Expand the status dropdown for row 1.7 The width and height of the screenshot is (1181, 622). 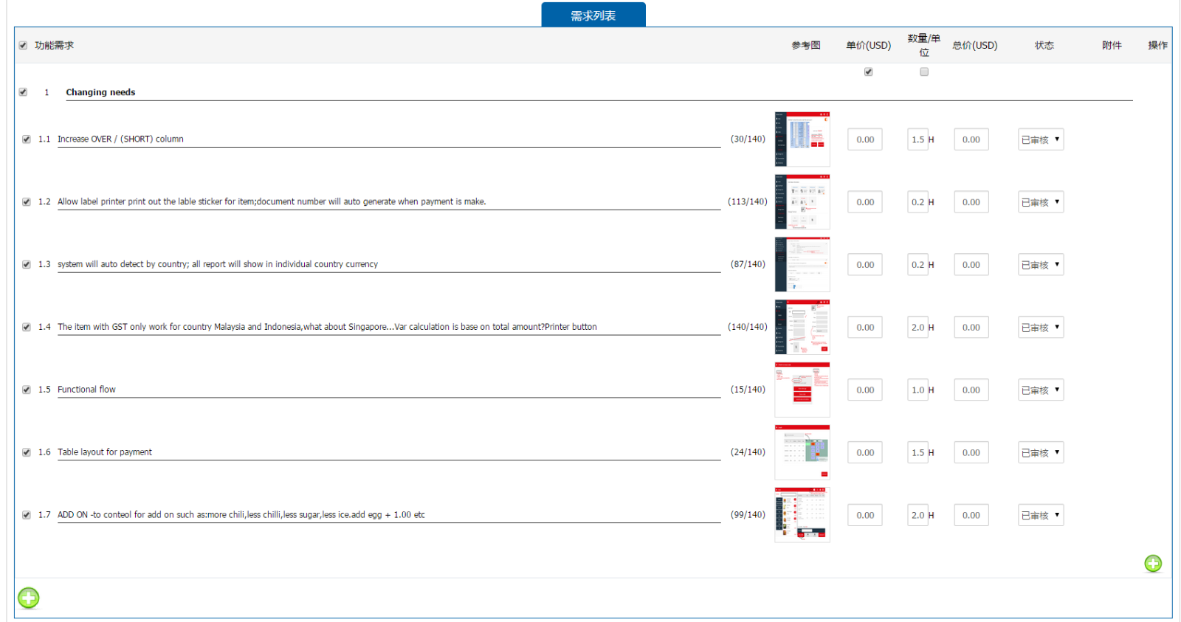coord(1041,515)
